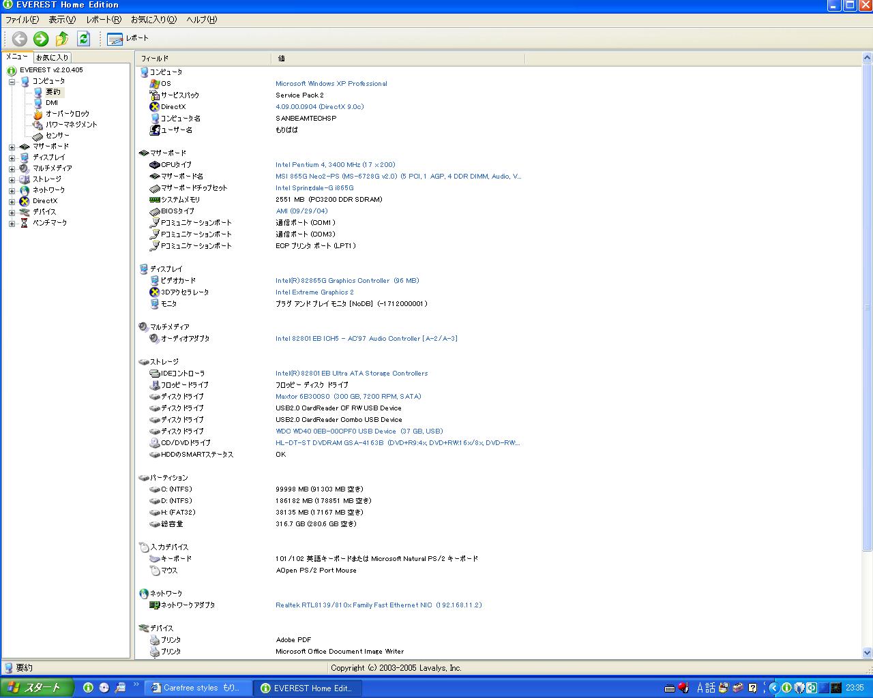This screenshot has width=873, height=698.
Task: Click the システムメモリ row icon
Action: tap(155, 200)
